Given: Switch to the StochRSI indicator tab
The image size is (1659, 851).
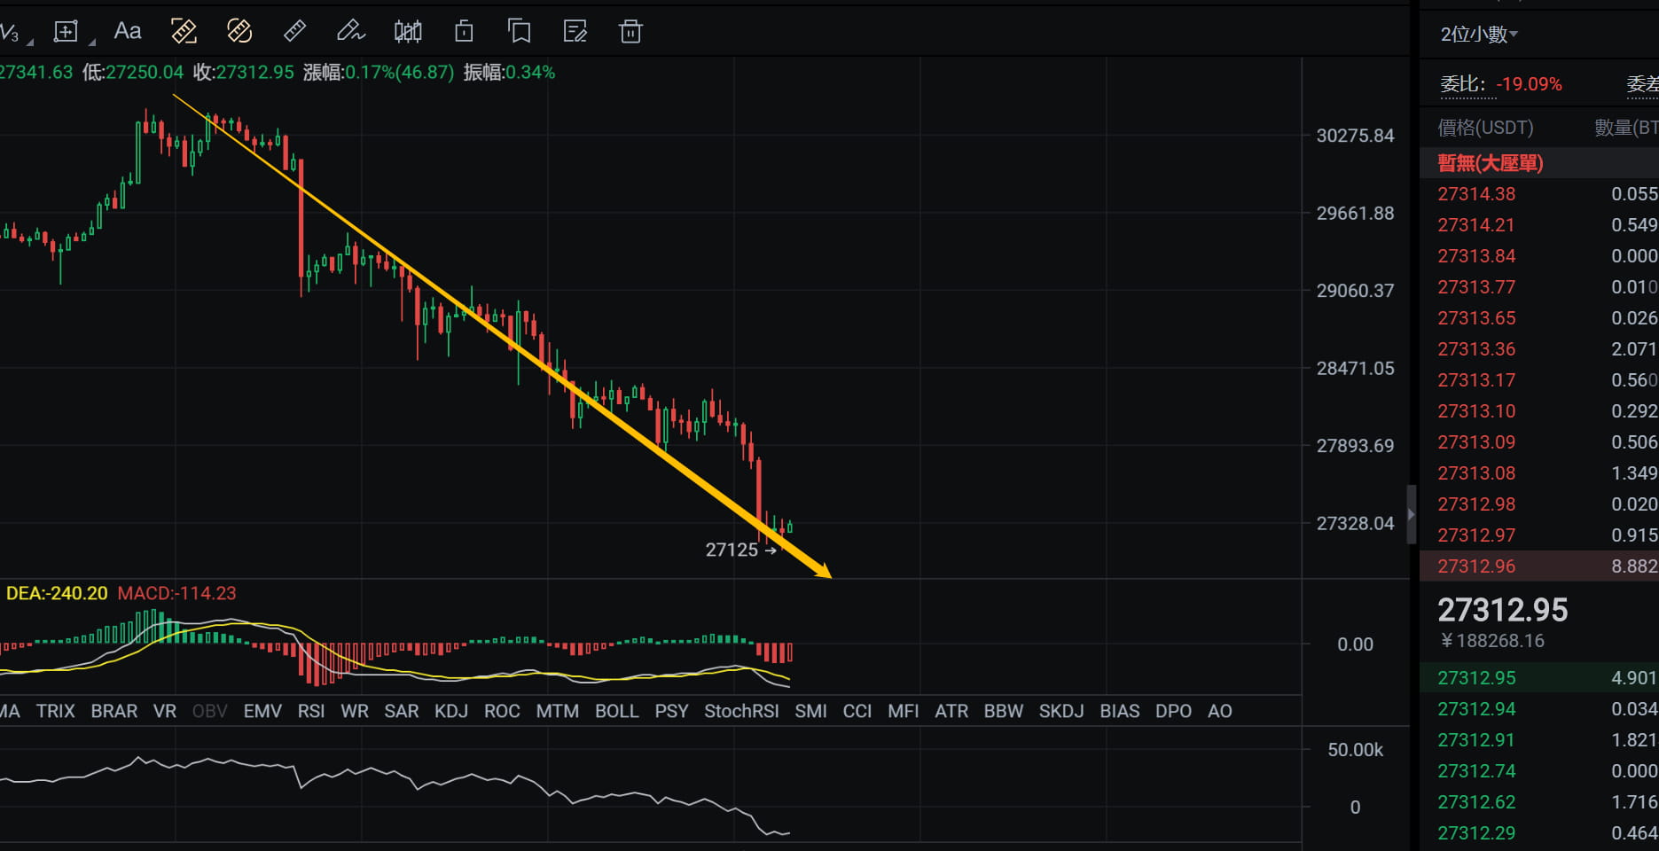Looking at the screenshot, I should [741, 710].
